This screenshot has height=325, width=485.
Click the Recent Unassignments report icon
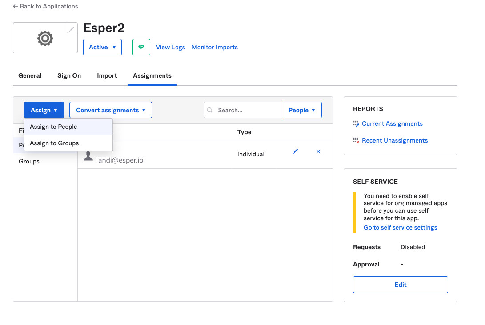pyautogui.click(x=356, y=141)
